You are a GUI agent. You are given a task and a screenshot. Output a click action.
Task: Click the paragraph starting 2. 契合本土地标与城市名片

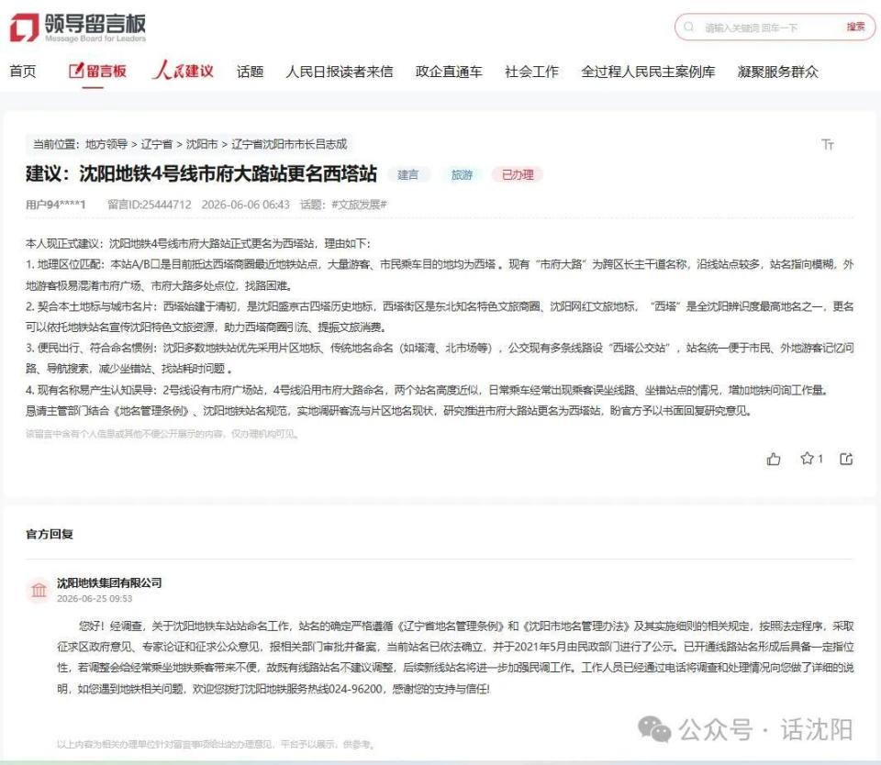(x=440, y=316)
